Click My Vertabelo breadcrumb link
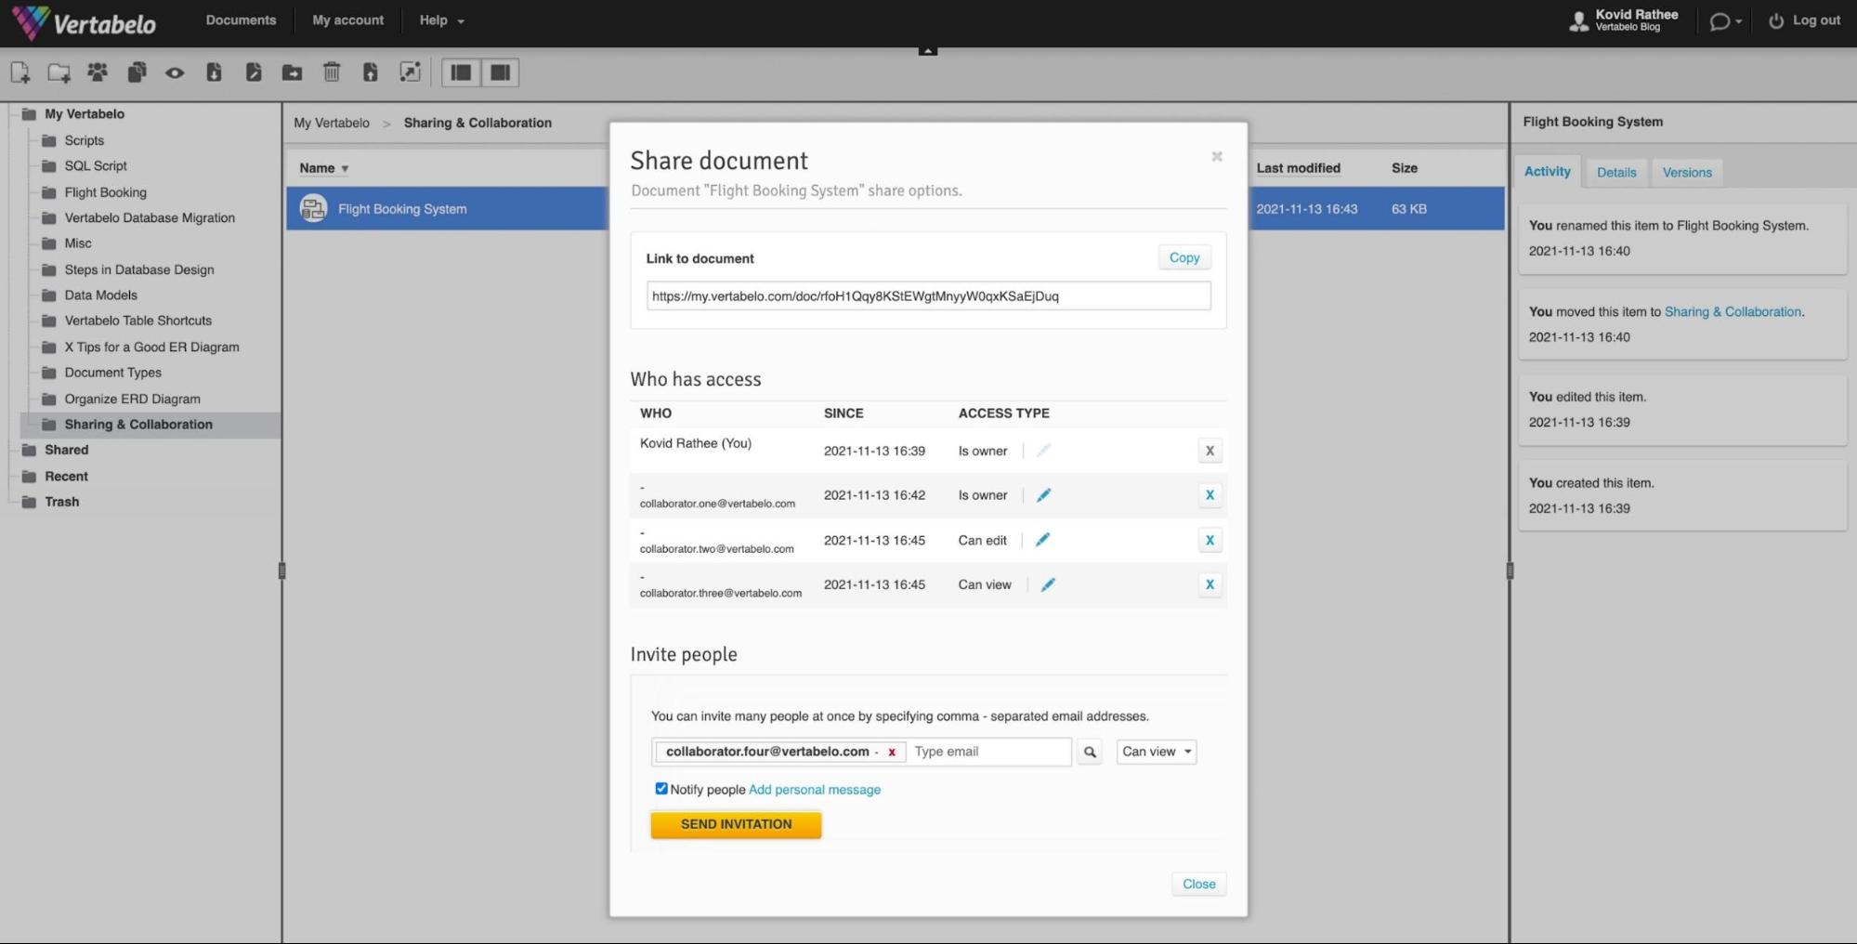 tap(332, 123)
